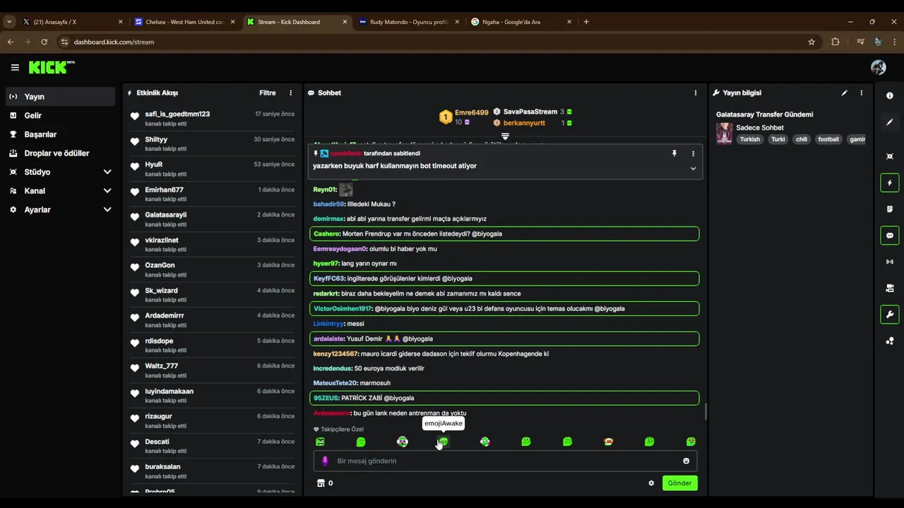Click username VictorOsimhen1917 in chat
This screenshot has height=508, width=904.
click(x=343, y=308)
